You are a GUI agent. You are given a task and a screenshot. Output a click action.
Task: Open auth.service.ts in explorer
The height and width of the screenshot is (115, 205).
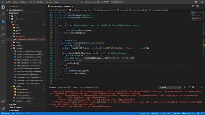22,89
